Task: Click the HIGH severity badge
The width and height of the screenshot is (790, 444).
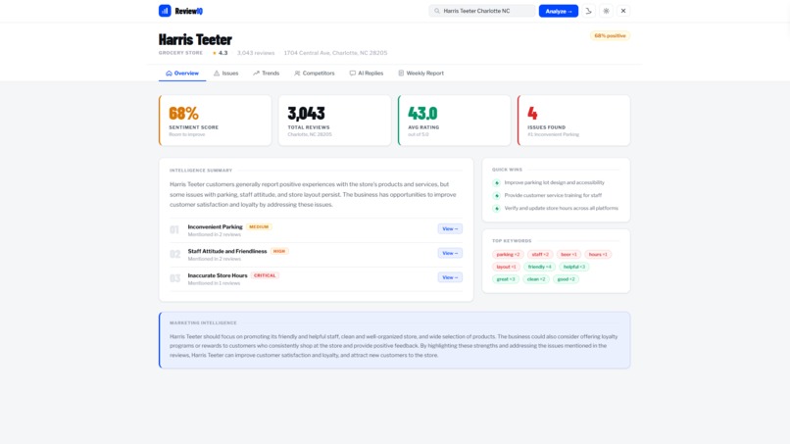Action: pos(279,251)
